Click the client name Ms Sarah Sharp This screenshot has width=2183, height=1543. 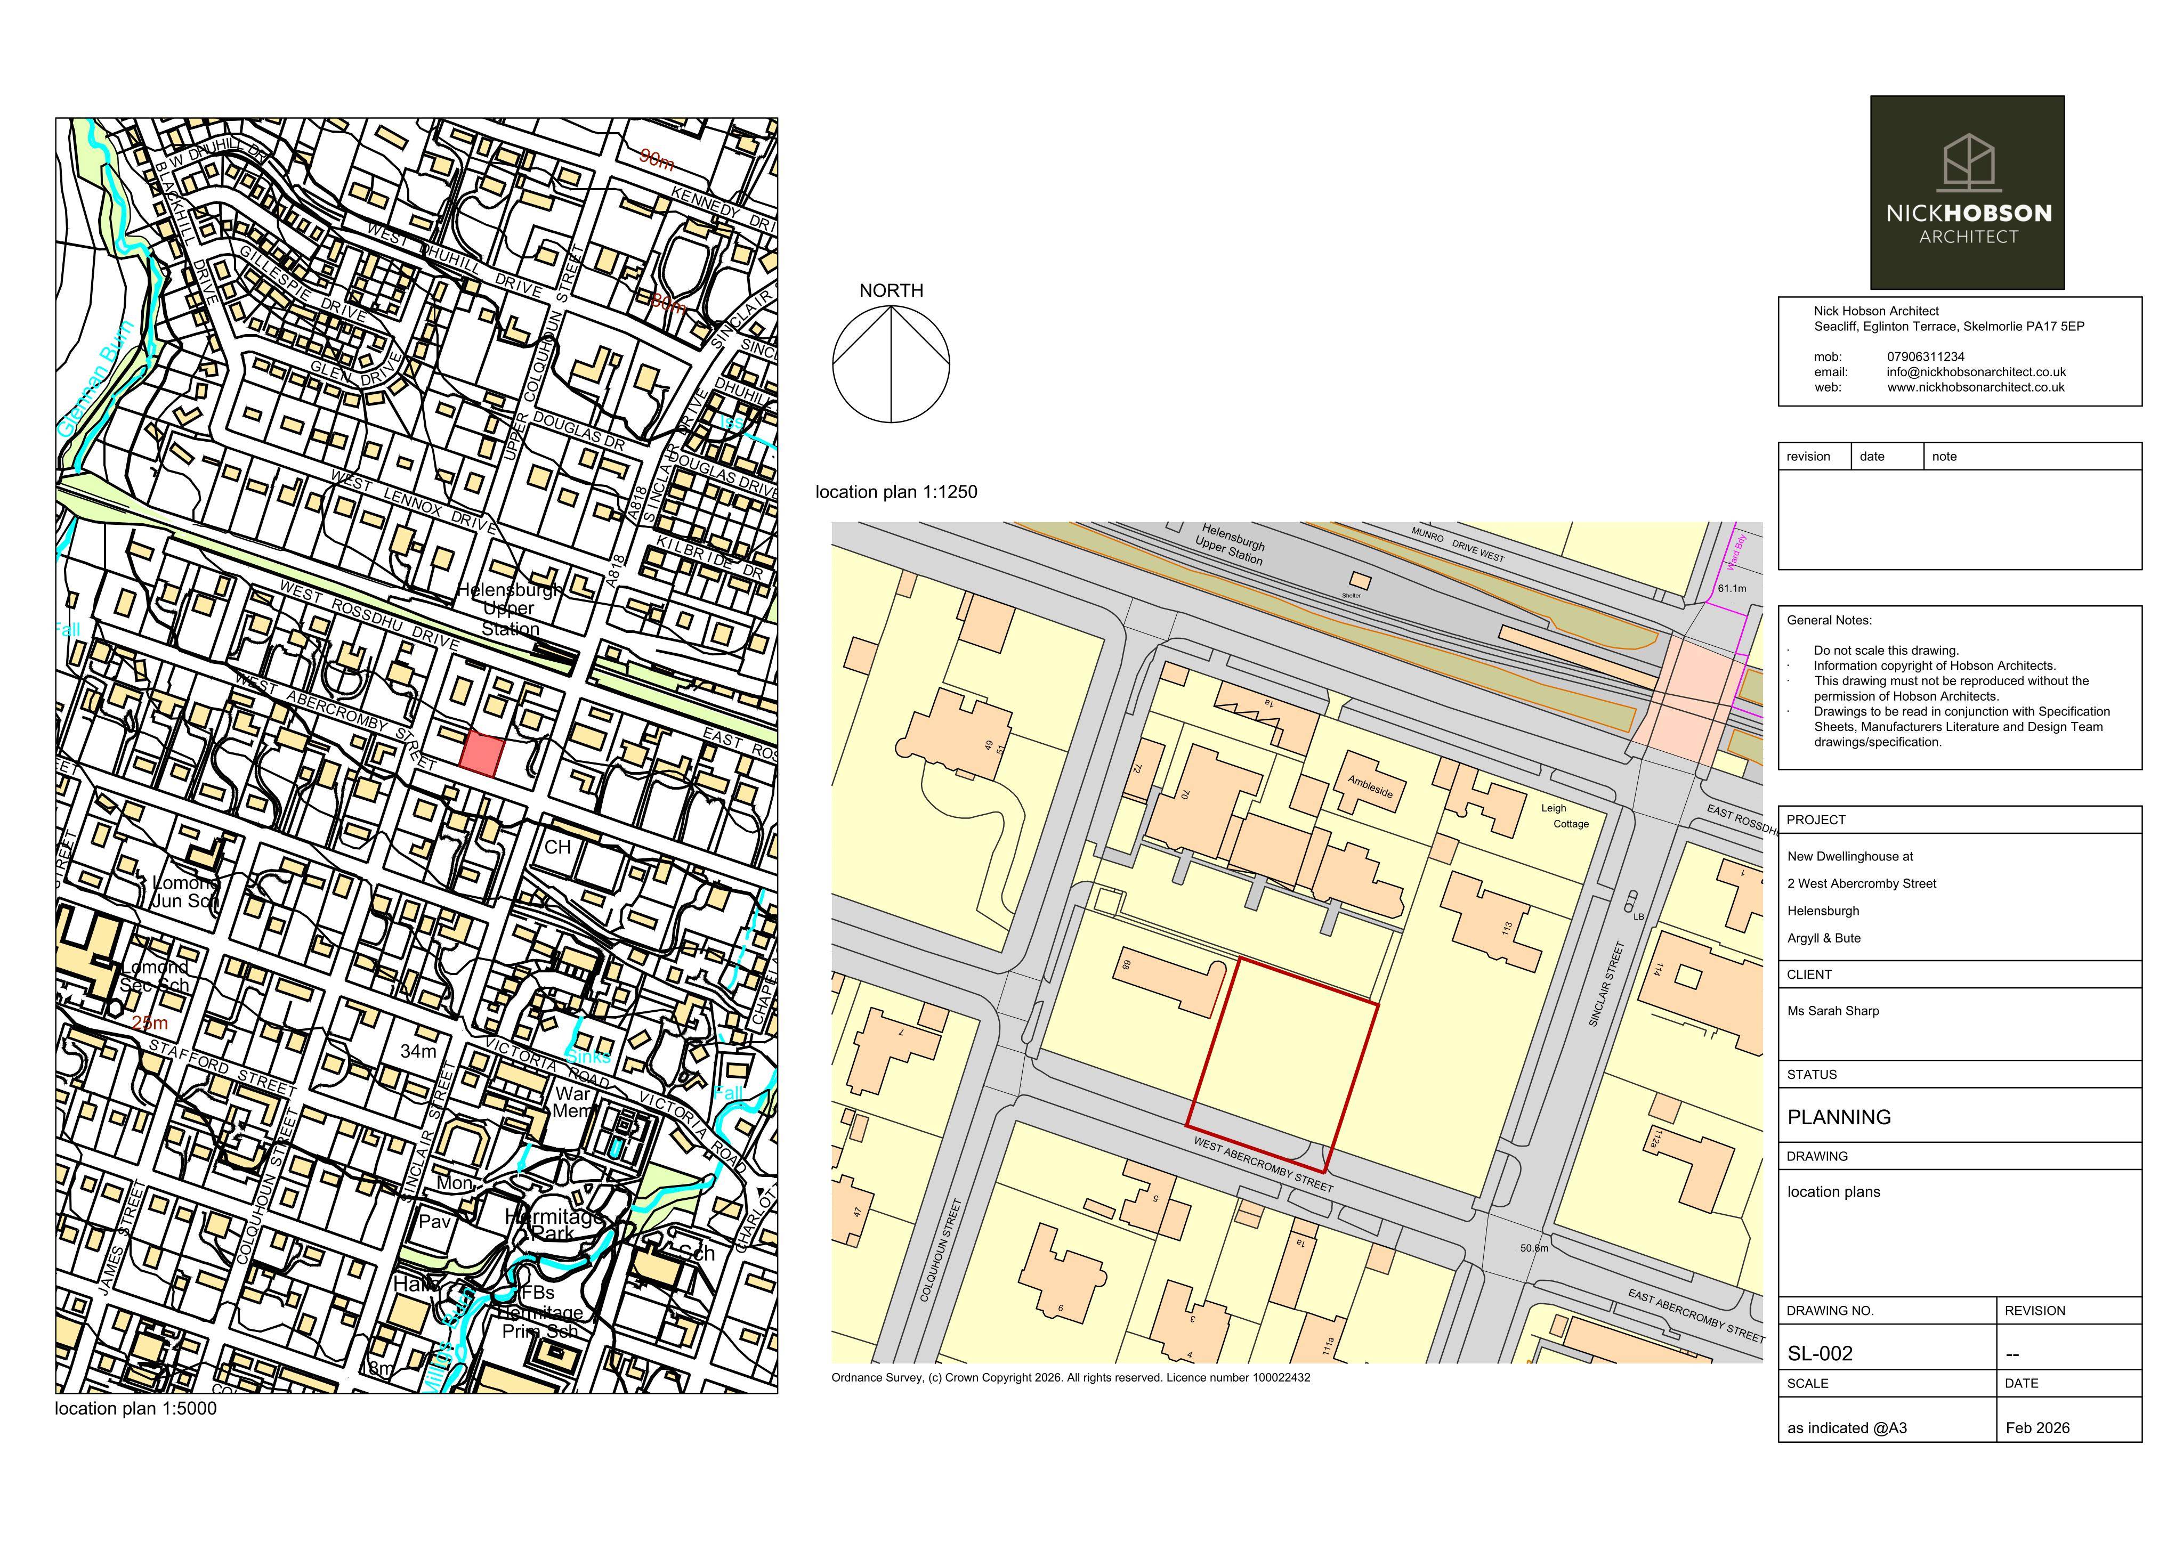click(1833, 1011)
